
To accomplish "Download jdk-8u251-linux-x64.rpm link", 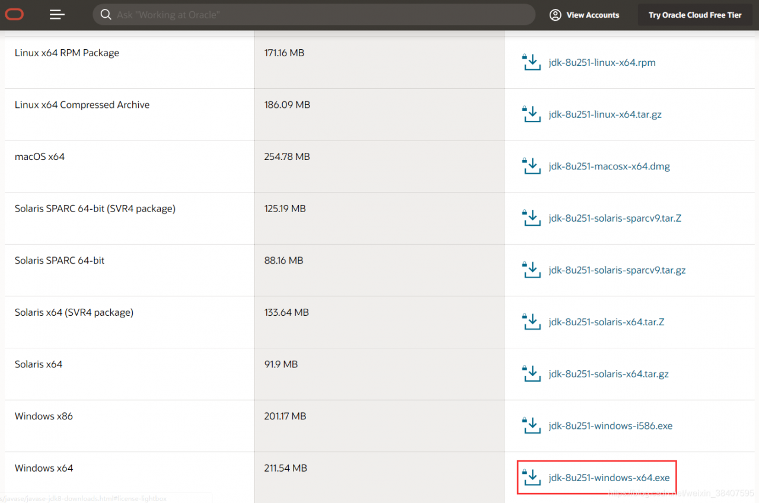I will pos(602,62).
